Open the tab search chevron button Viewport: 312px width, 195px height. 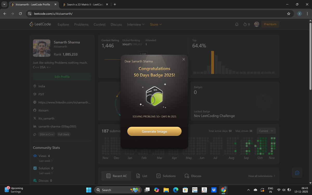point(4,4)
